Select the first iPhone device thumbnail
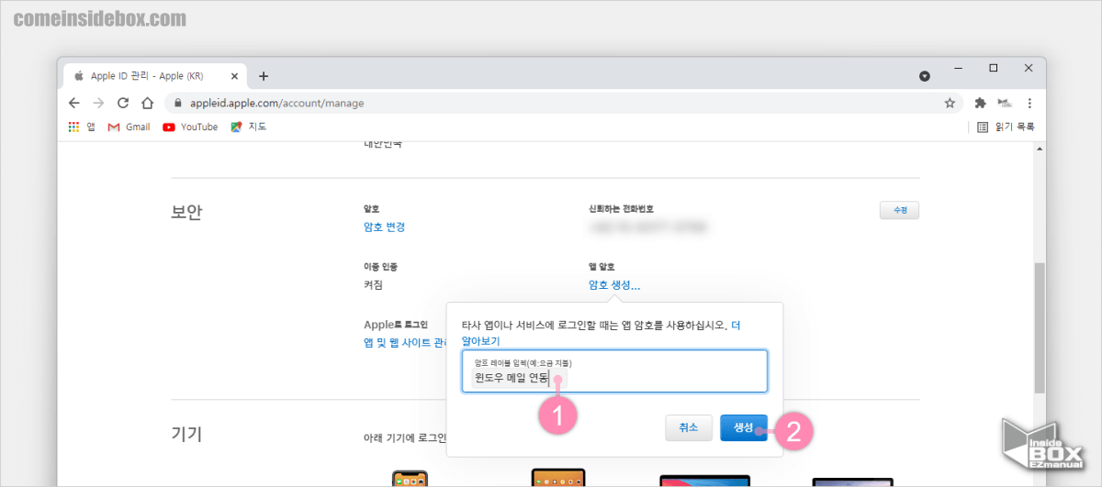 point(410,480)
